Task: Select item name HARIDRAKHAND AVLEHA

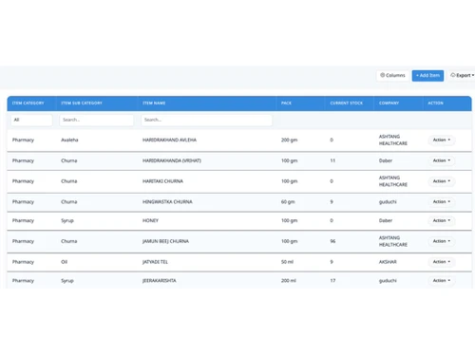Action: tap(169, 140)
